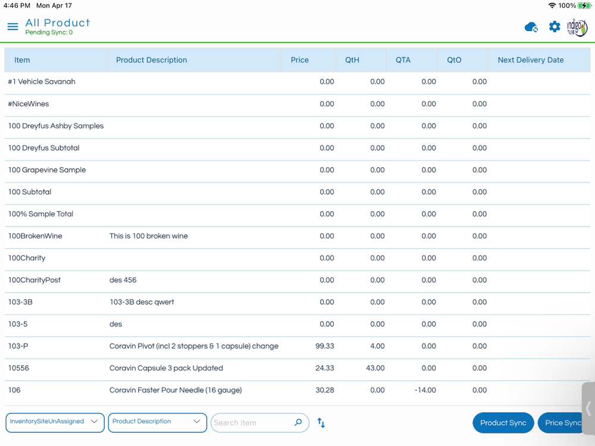Select the 106 item

point(14,390)
